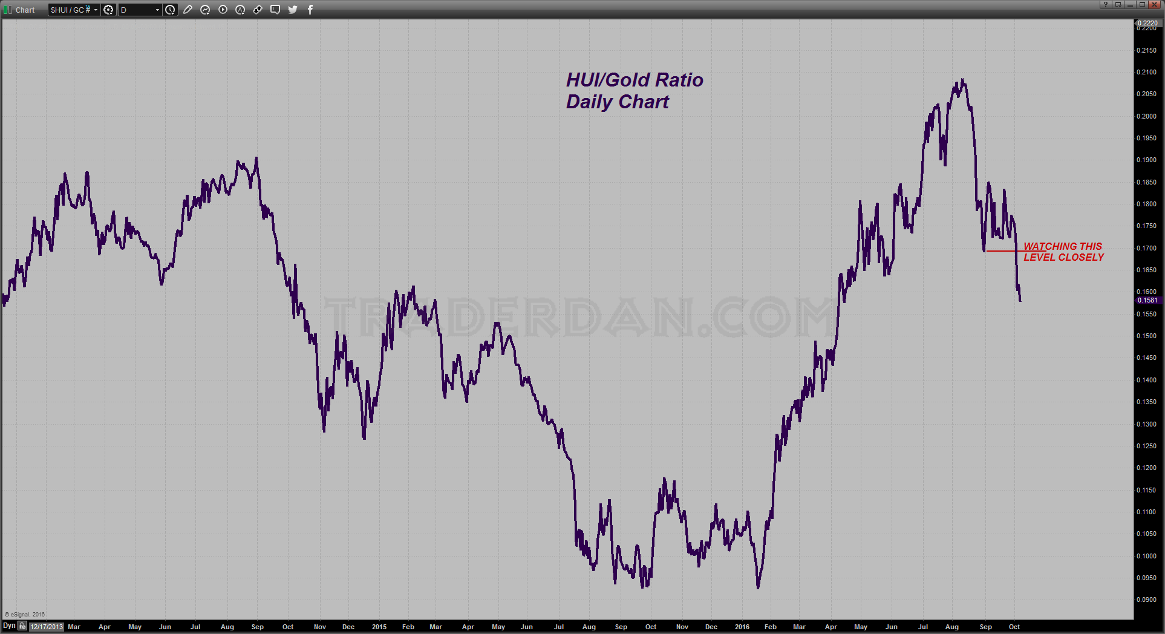Click the double-arrow link symbols icon
The width and height of the screenshot is (1165, 634).
tap(258, 10)
